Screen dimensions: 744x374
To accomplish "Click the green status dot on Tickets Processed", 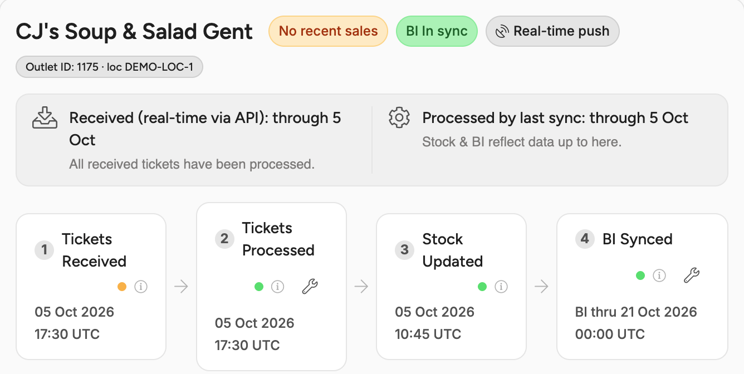I will [259, 287].
